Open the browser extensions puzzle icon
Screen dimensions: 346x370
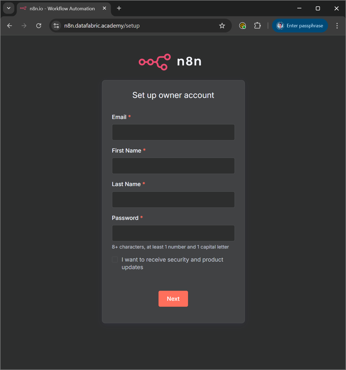click(257, 25)
